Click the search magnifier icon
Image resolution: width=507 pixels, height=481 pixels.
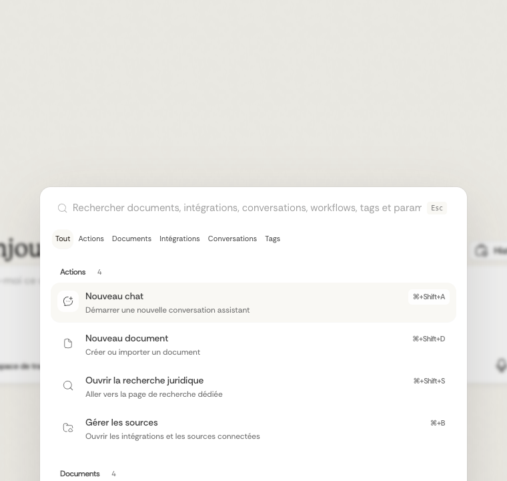(x=63, y=208)
